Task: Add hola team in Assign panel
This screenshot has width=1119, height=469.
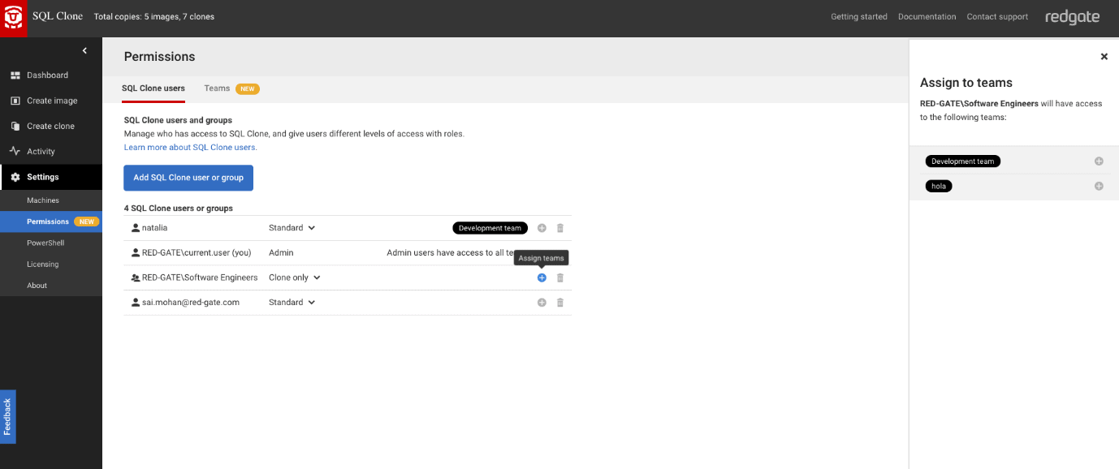Action: pyautogui.click(x=1099, y=187)
